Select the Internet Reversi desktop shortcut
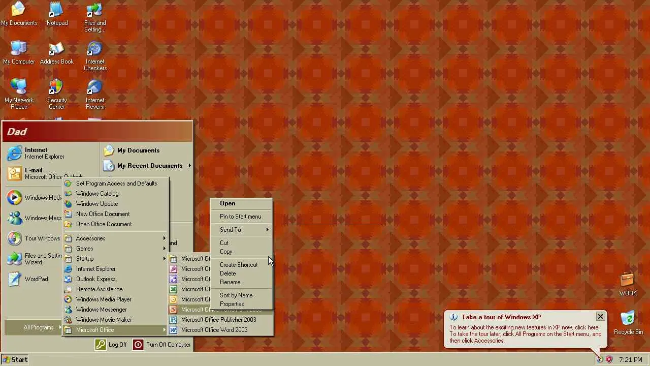 95,95
